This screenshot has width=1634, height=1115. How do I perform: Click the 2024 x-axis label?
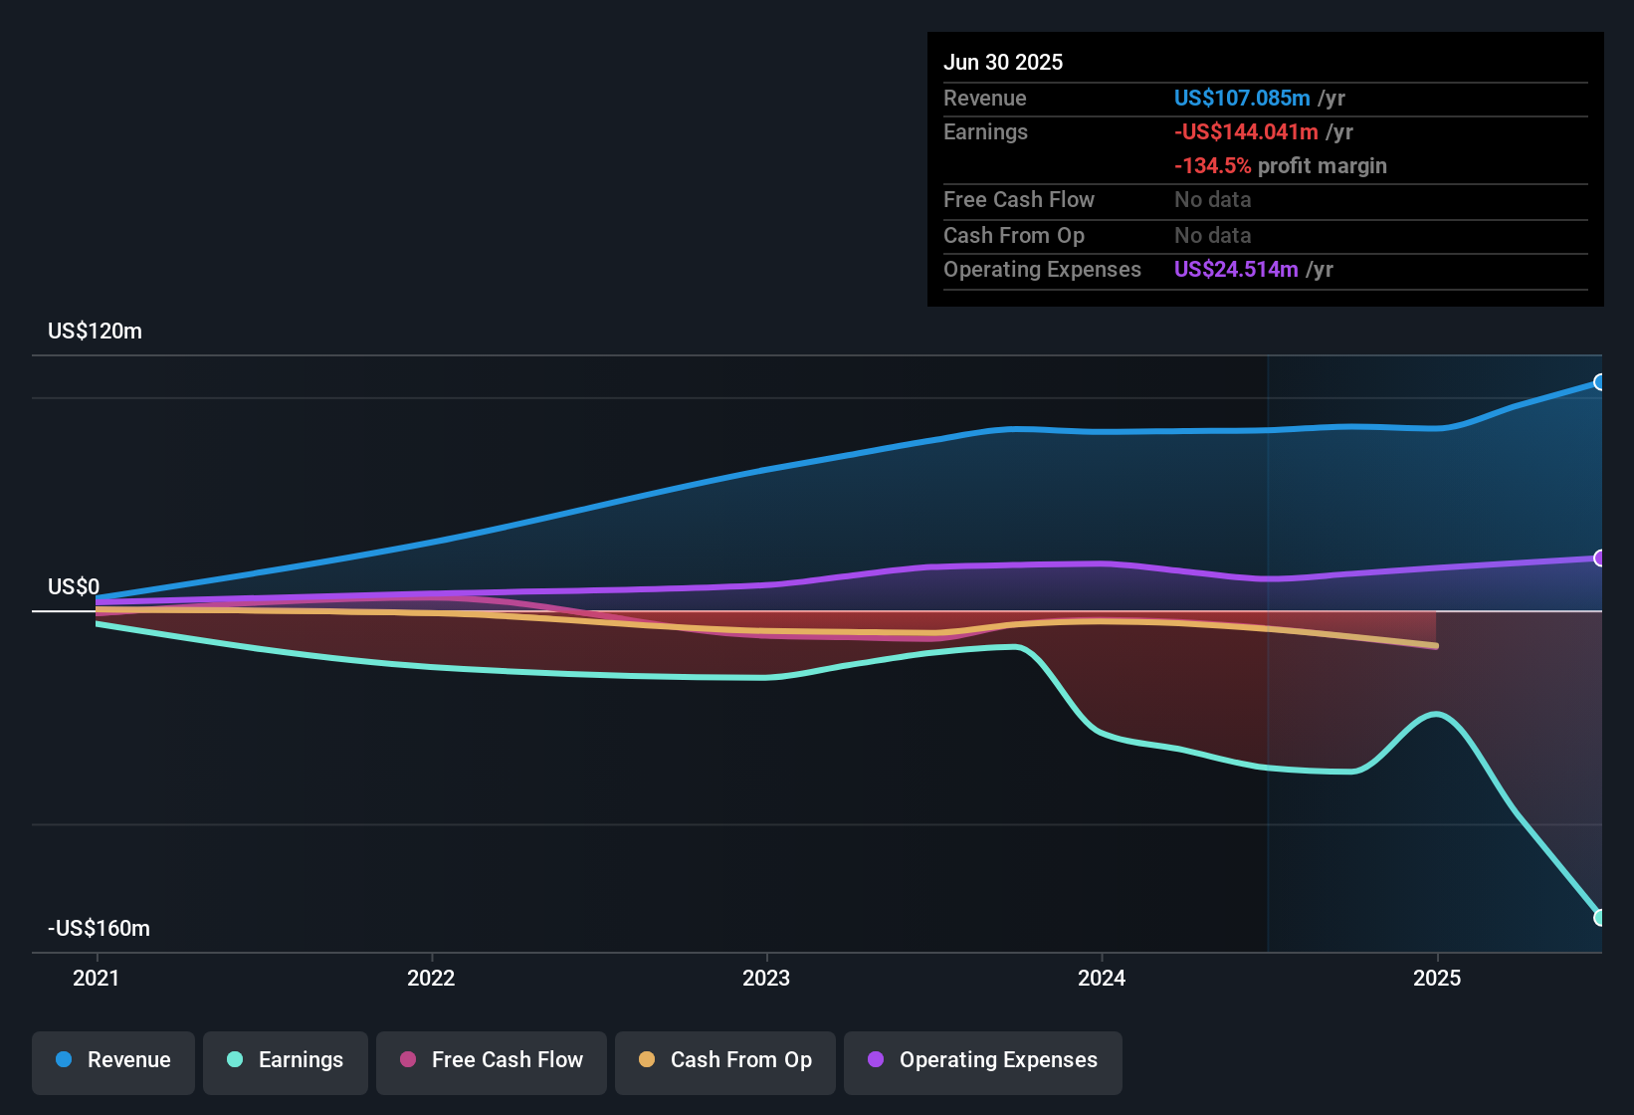1102,979
